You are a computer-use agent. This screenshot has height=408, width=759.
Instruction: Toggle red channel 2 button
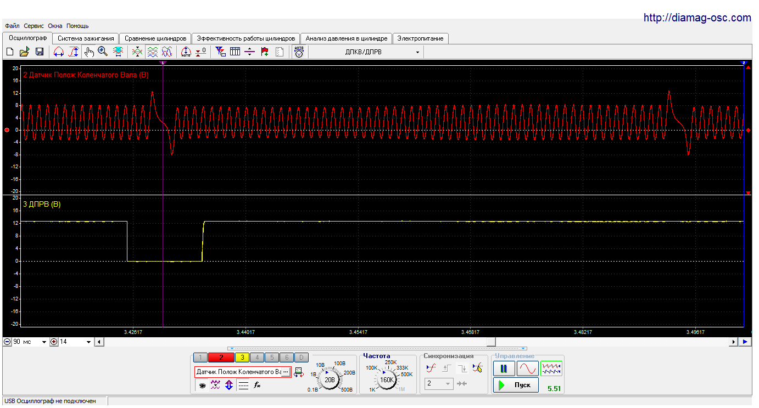pos(221,358)
